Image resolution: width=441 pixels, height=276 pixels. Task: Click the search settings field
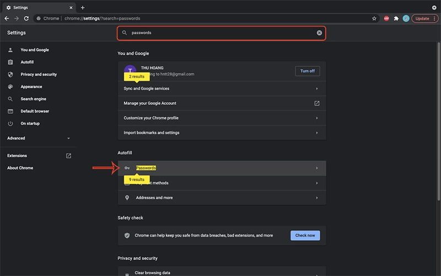coord(222,33)
